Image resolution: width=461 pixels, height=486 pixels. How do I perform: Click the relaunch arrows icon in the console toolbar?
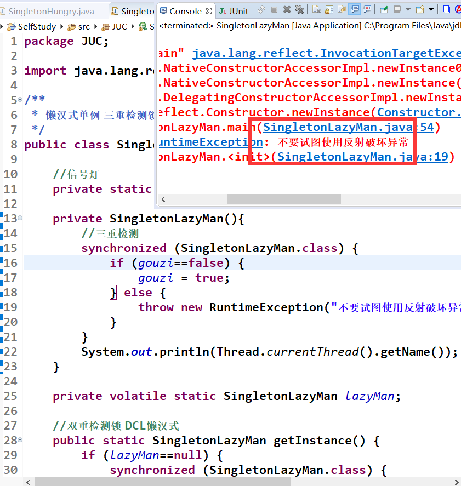261,10
